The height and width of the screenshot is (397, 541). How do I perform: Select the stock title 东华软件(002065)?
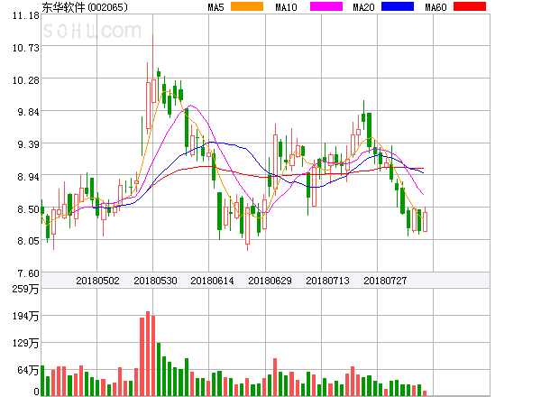pyautogui.click(x=85, y=7)
